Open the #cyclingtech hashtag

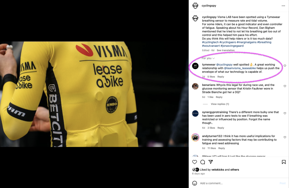point(210,42)
